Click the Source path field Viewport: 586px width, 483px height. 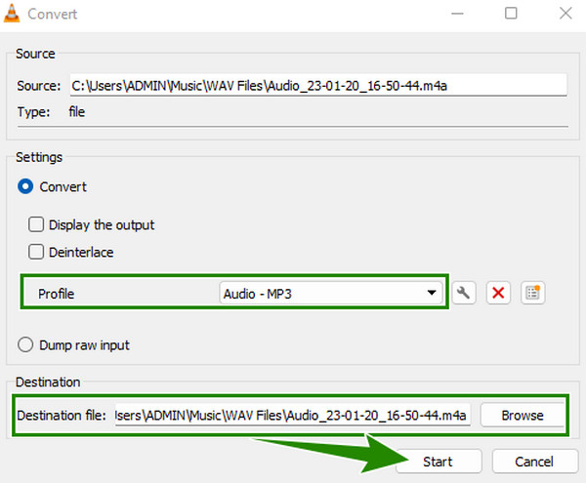pyautogui.click(x=318, y=86)
